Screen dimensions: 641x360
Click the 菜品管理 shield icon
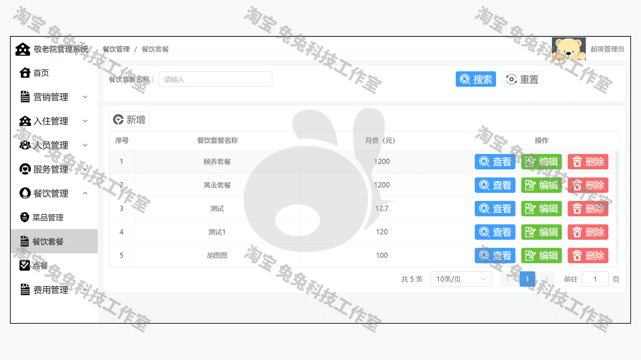(x=25, y=217)
